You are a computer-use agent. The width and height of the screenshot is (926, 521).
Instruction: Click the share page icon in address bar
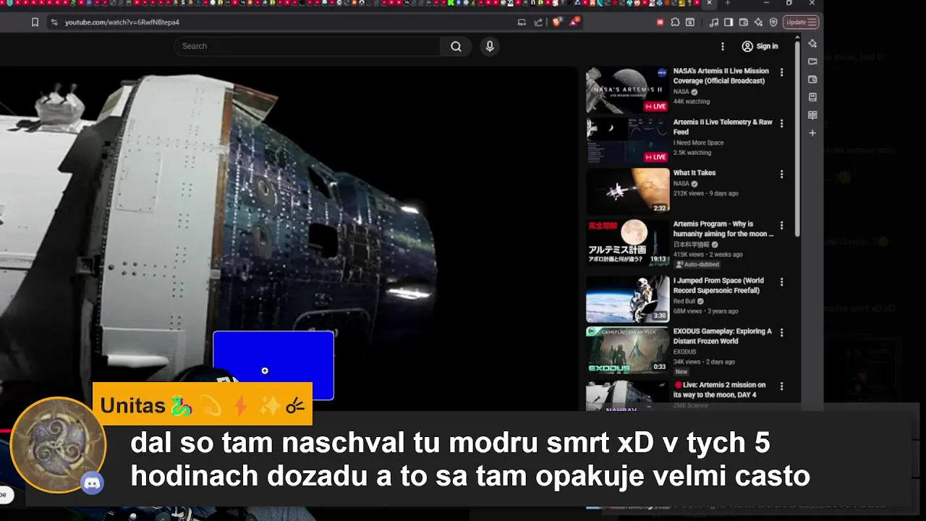538,22
